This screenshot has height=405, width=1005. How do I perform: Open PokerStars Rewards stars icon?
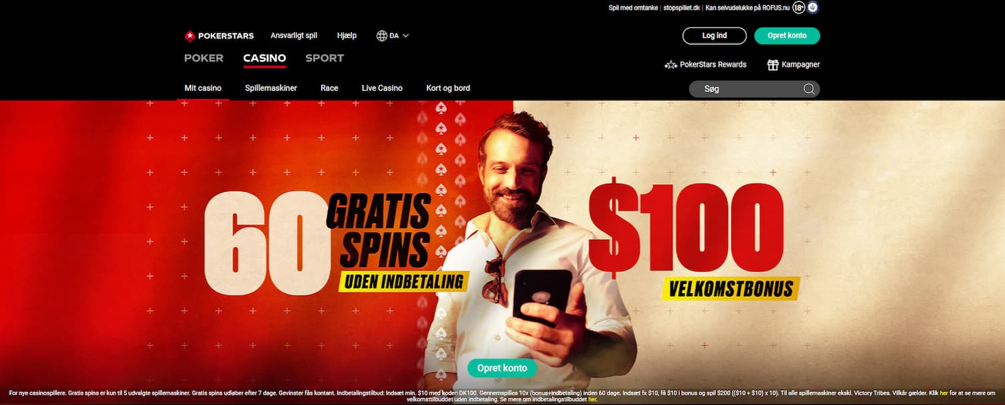(x=670, y=65)
